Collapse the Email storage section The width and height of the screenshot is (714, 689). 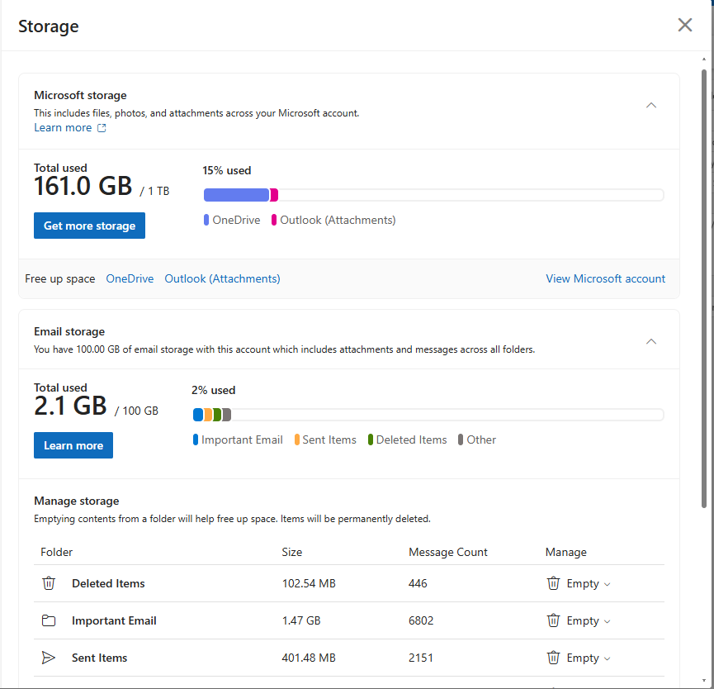point(651,341)
